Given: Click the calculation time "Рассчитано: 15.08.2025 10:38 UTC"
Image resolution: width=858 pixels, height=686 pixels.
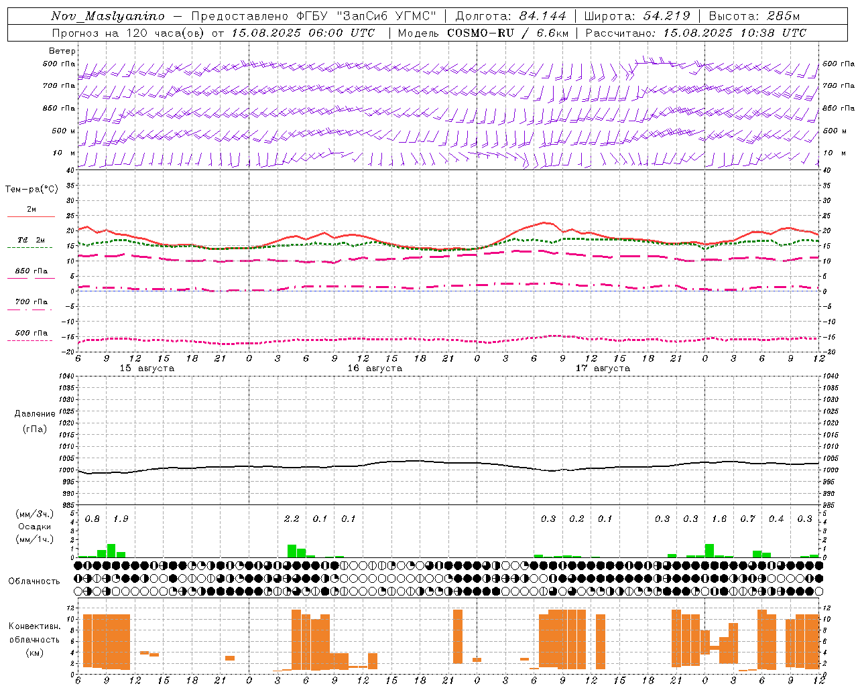Looking at the screenshot, I should tap(696, 33).
